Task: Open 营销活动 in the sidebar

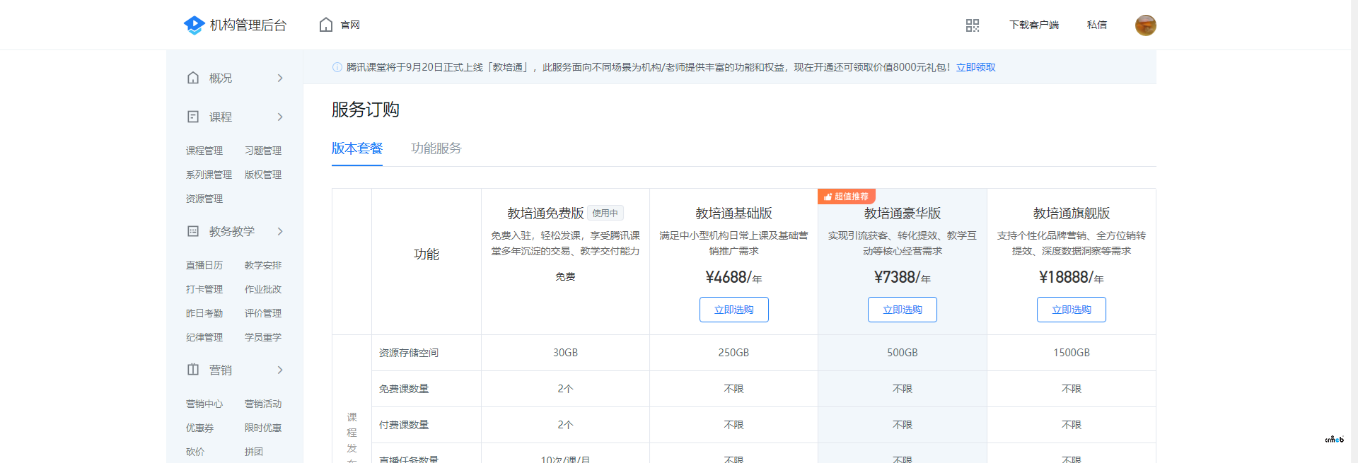Action: [263, 404]
